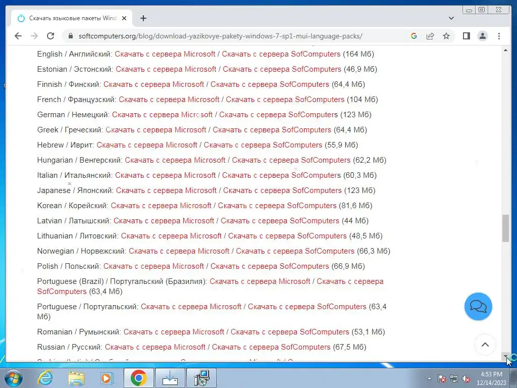Image resolution: width=517 pixels, height=388 pixels.
Task: Open the Chrome three-dot menu
Action: click(x=499, y=36)
